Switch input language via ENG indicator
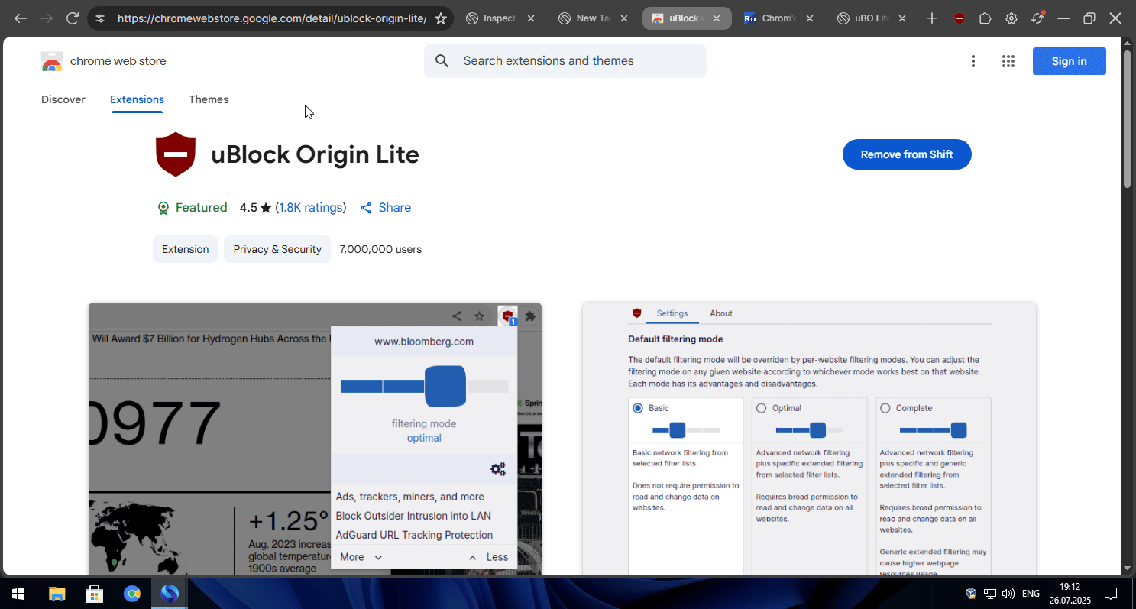Viewport: 1136px width, 609px height. [x=1031, y=594]
